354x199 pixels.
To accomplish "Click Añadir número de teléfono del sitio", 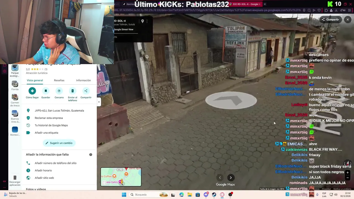I will click(x=59, y=163).
